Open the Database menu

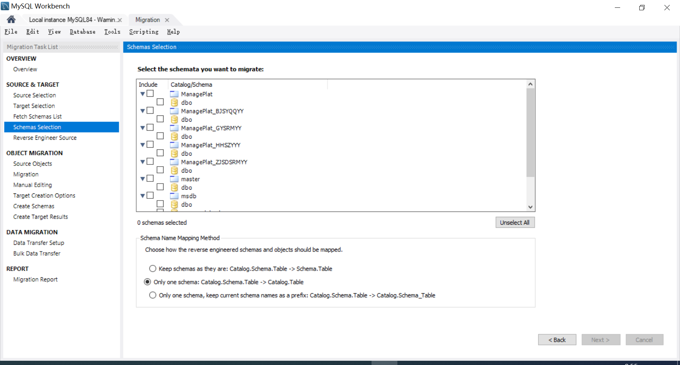click(83, 32)
